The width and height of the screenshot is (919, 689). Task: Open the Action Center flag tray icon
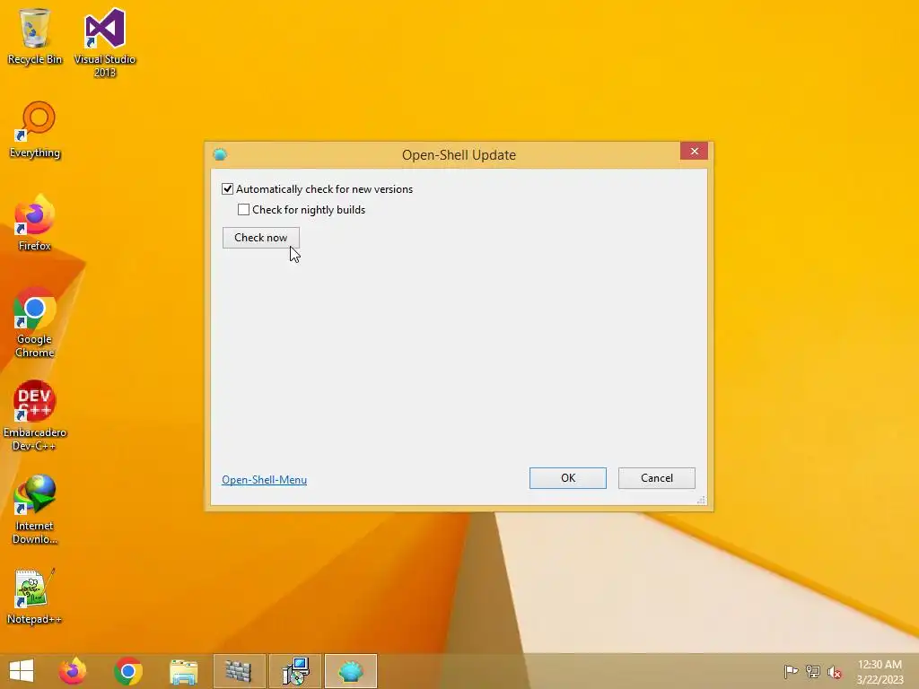pos(791,671)
